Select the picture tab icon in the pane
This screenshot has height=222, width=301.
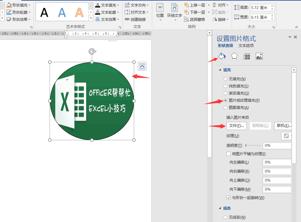click(259, 56)
